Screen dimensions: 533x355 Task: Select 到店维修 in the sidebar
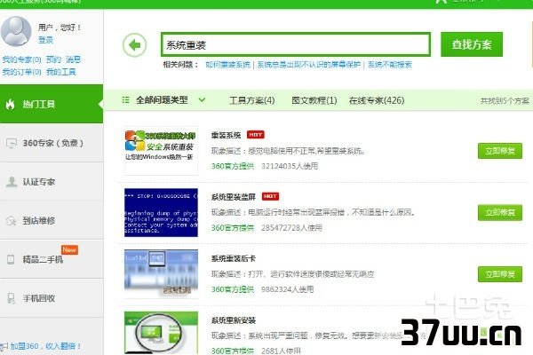tap(52, 220)
